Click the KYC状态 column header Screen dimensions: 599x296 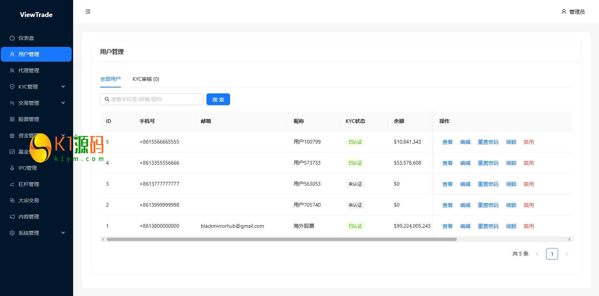click(x=355, y=121)
